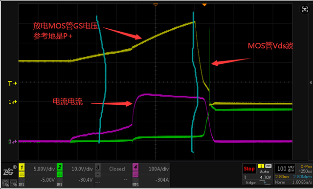Click the Auto trigger mode label
The image size is (313, 189).
265,171
